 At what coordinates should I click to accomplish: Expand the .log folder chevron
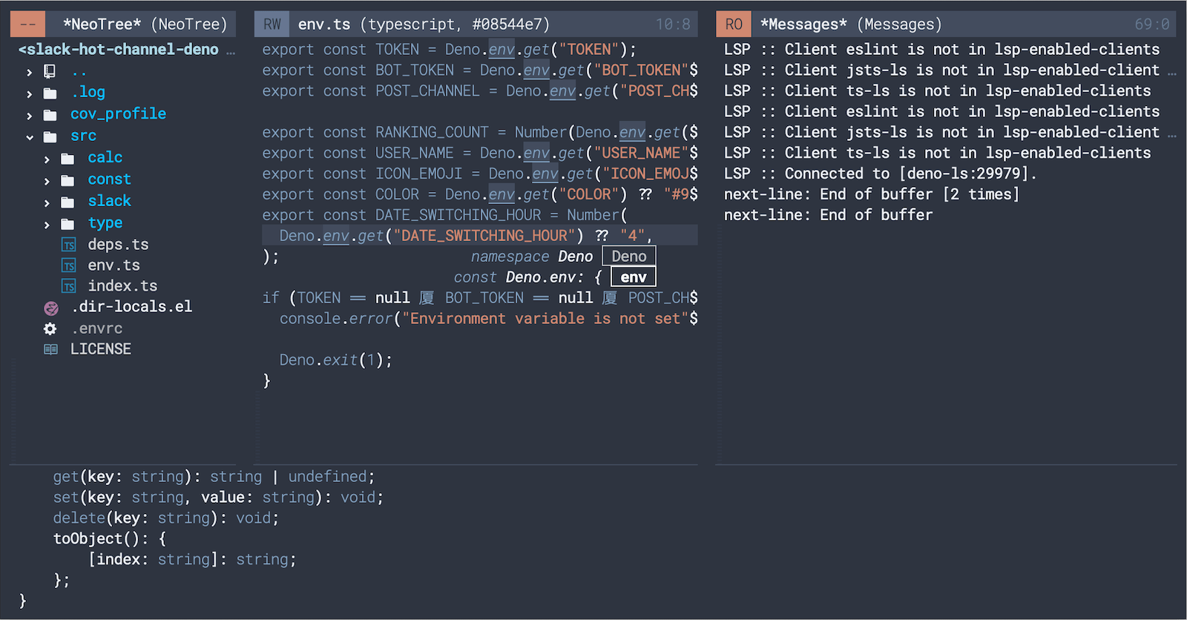click(29, 93)
